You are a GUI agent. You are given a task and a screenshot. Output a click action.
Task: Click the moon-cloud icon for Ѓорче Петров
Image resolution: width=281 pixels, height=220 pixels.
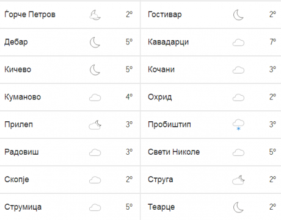(x=95, y=15)
